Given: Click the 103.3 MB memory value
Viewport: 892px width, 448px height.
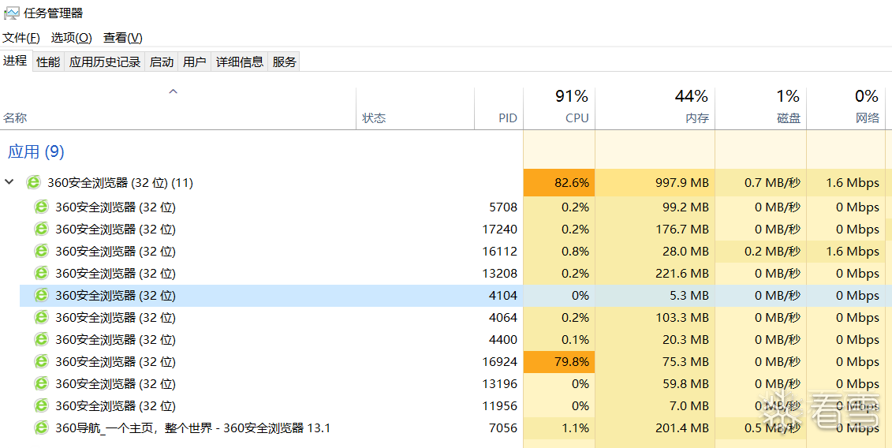Looking at the screenshot, I should pyautogui.click(x=681, y=318).
